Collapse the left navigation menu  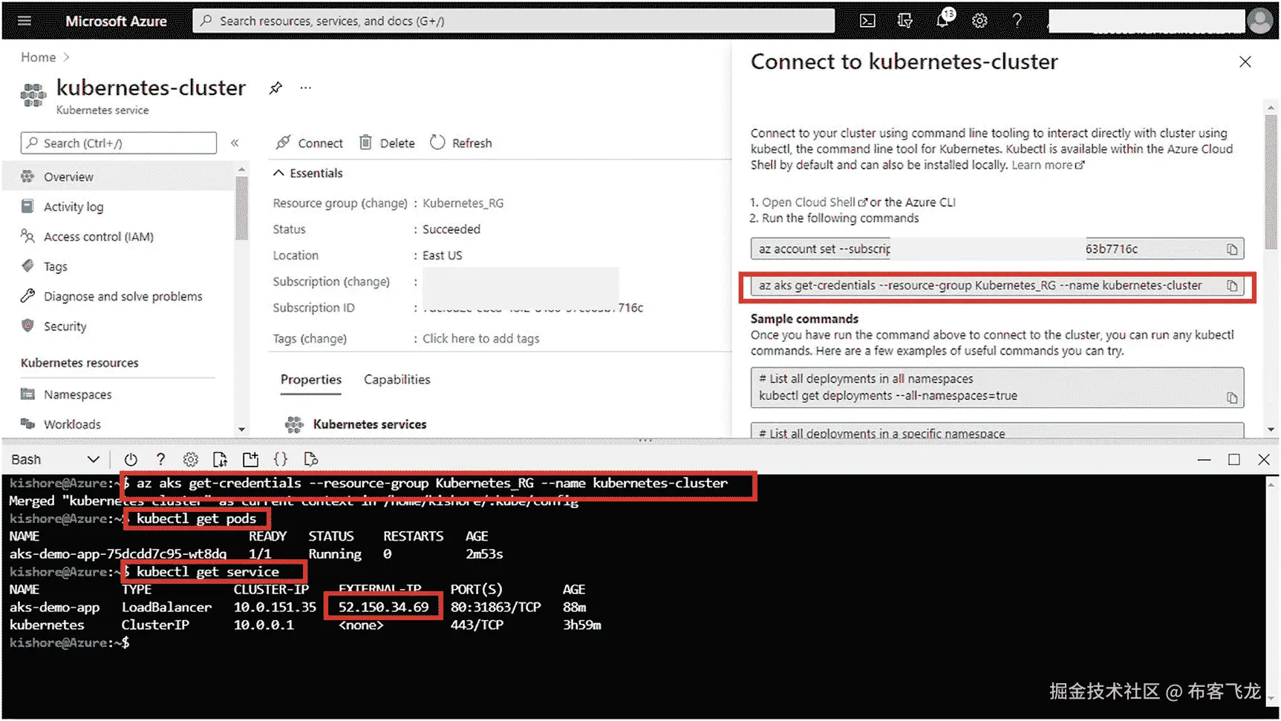235,142
